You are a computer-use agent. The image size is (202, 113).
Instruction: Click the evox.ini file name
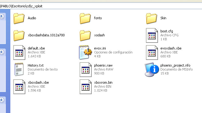click(x=100, y=48)
